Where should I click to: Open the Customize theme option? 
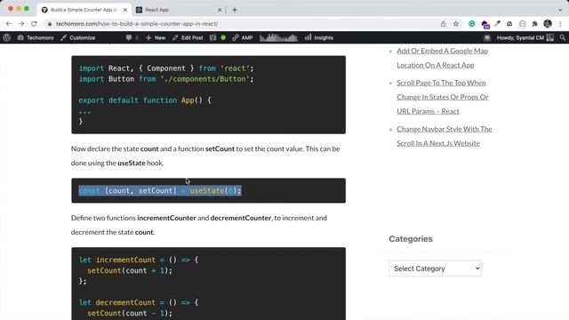77,37
